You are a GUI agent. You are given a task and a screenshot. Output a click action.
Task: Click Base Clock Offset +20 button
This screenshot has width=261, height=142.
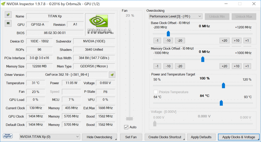click(x=224, y=41)
